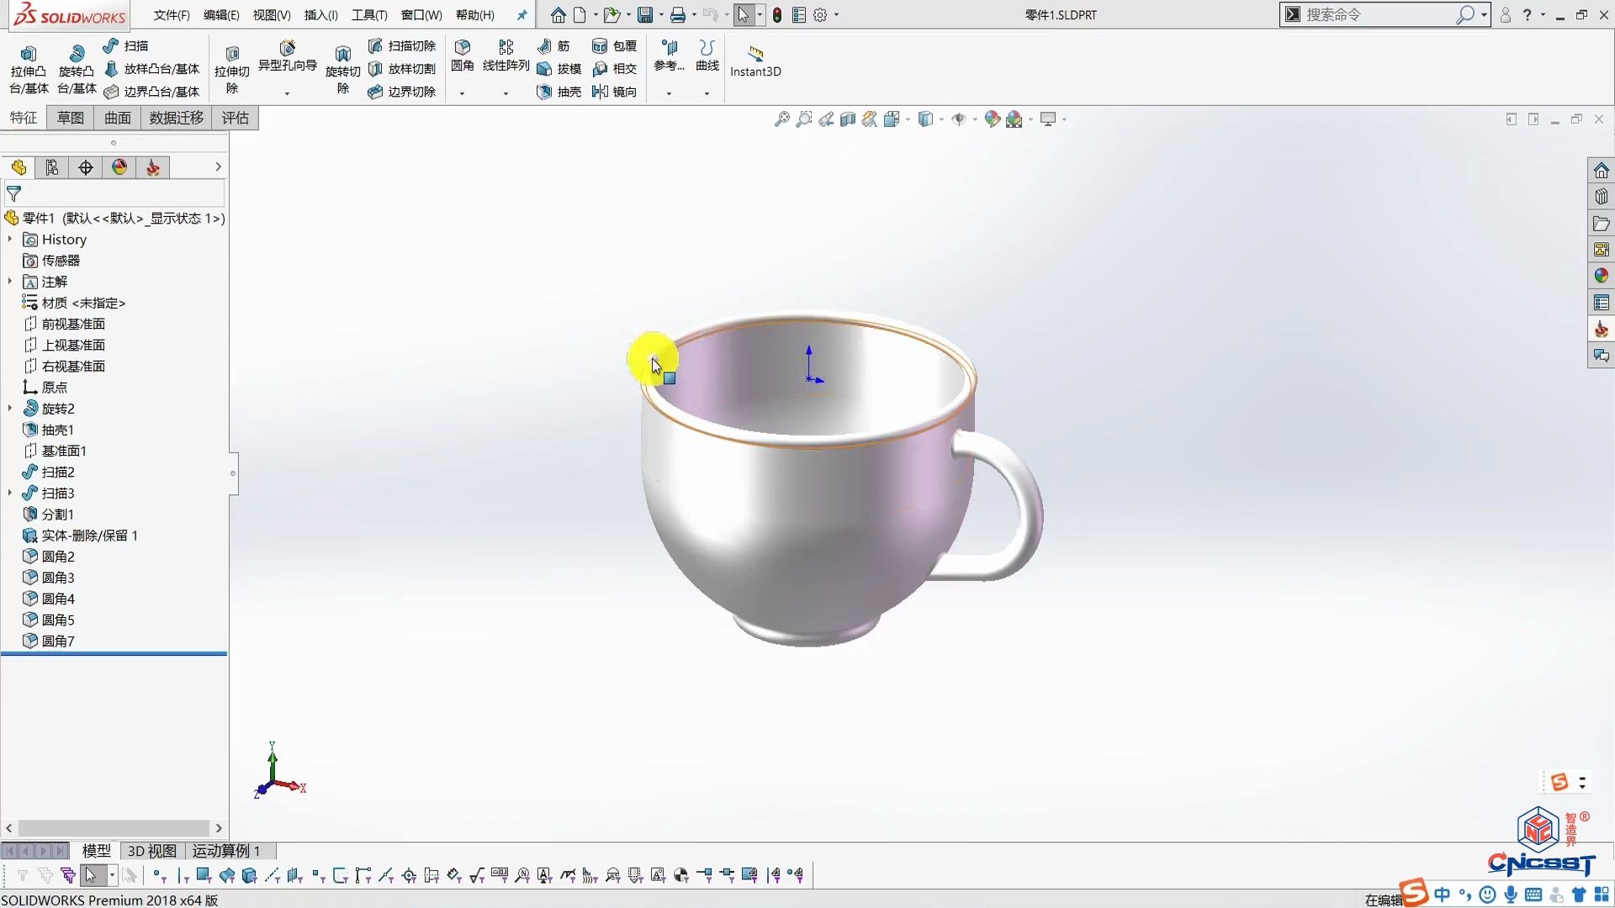Unpin the toolbar pushpin near help menu
The height and width of the screenshot is (908, 1615).
[522, 13]
